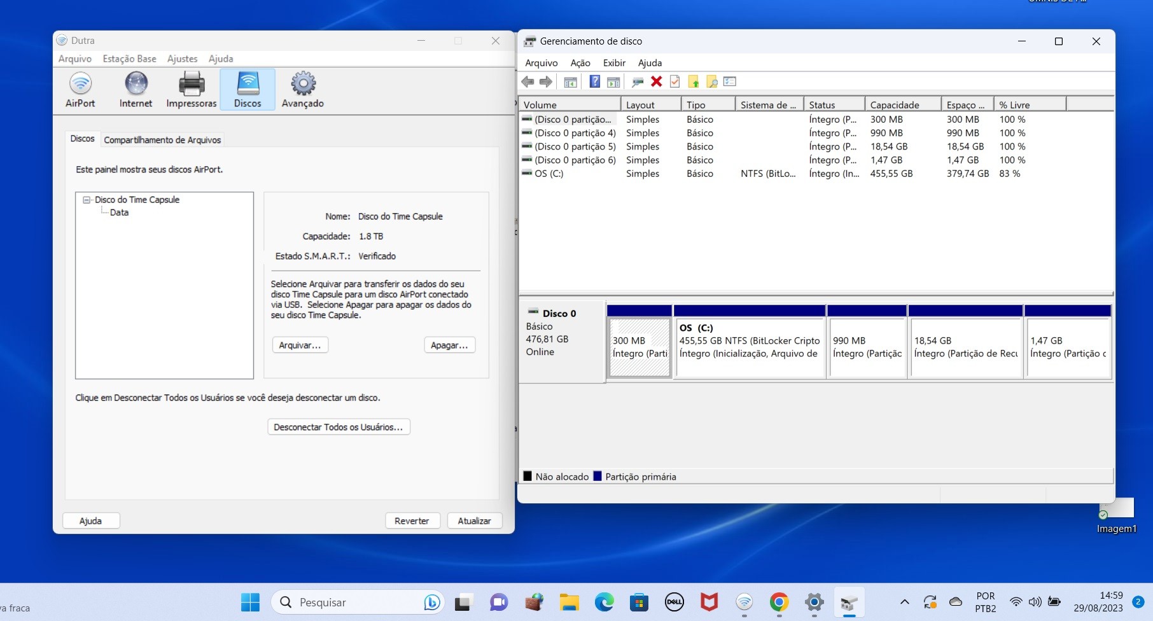Toggle the console tree pane icon
The image size is (1153, 621).
click(571, 81)
